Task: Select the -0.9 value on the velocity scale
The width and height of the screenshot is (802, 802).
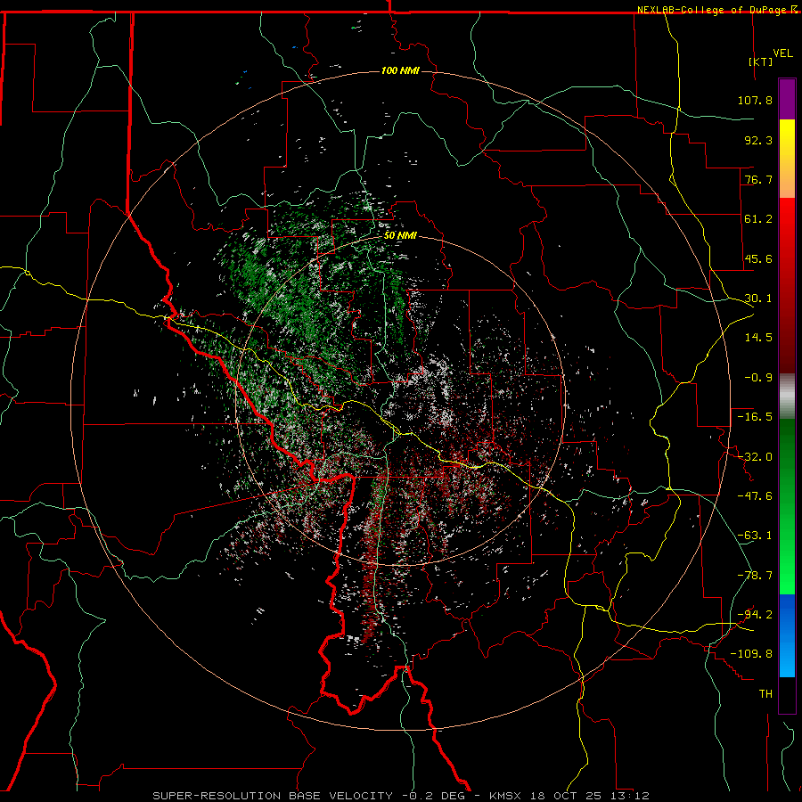Action: (x=758, y=378)
